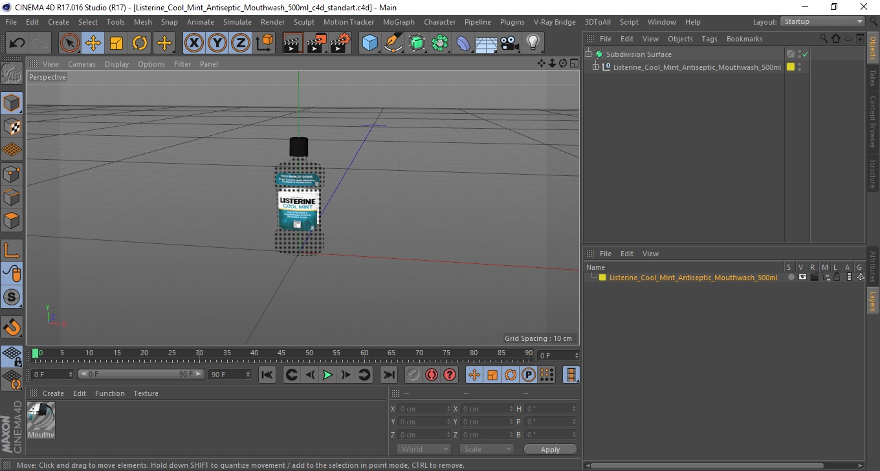Screen dimensions: 880x471
Task: Activate the Scale tool in top toolbar
Action: click(x=116, y=43)
